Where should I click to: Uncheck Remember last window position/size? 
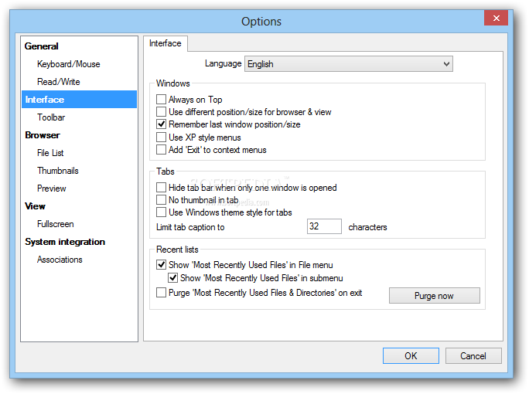click(161, 124)
